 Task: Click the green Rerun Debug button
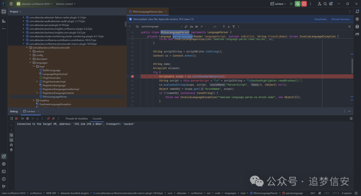pyautogui.click(x=297, y=4)
